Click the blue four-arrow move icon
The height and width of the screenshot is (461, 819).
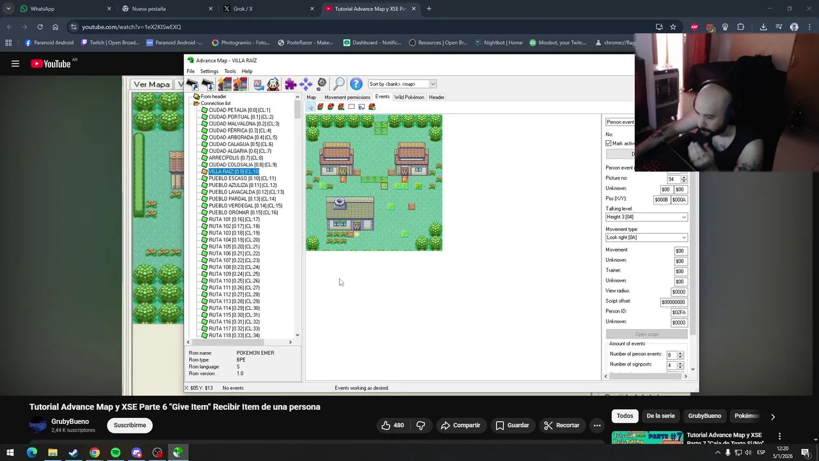click(306, 84)
